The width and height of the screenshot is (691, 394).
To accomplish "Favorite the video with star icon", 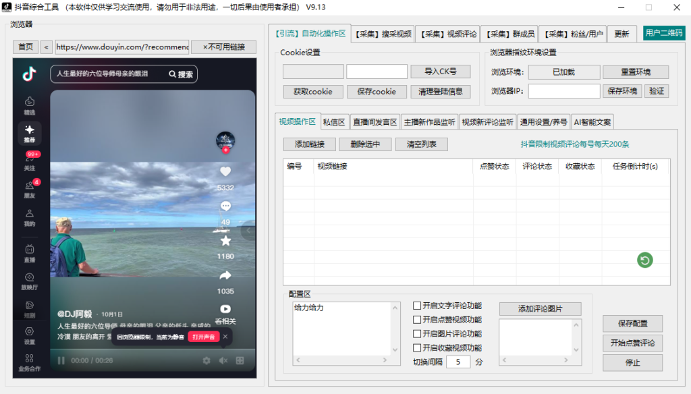I will pyautogui.click(x=225, y=241).
